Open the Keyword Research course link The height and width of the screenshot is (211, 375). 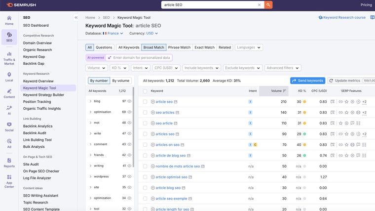(x=342, y=17)
